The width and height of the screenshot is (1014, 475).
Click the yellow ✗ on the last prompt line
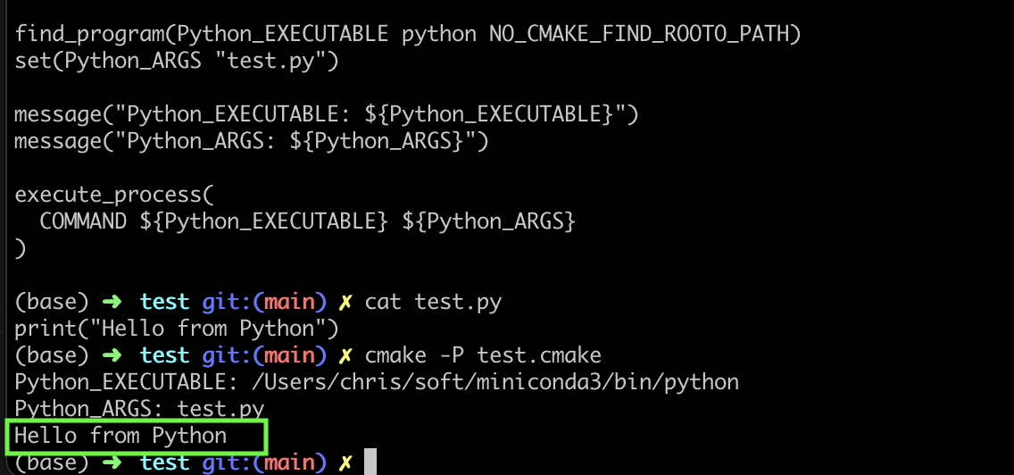click(x=345, y=462)
